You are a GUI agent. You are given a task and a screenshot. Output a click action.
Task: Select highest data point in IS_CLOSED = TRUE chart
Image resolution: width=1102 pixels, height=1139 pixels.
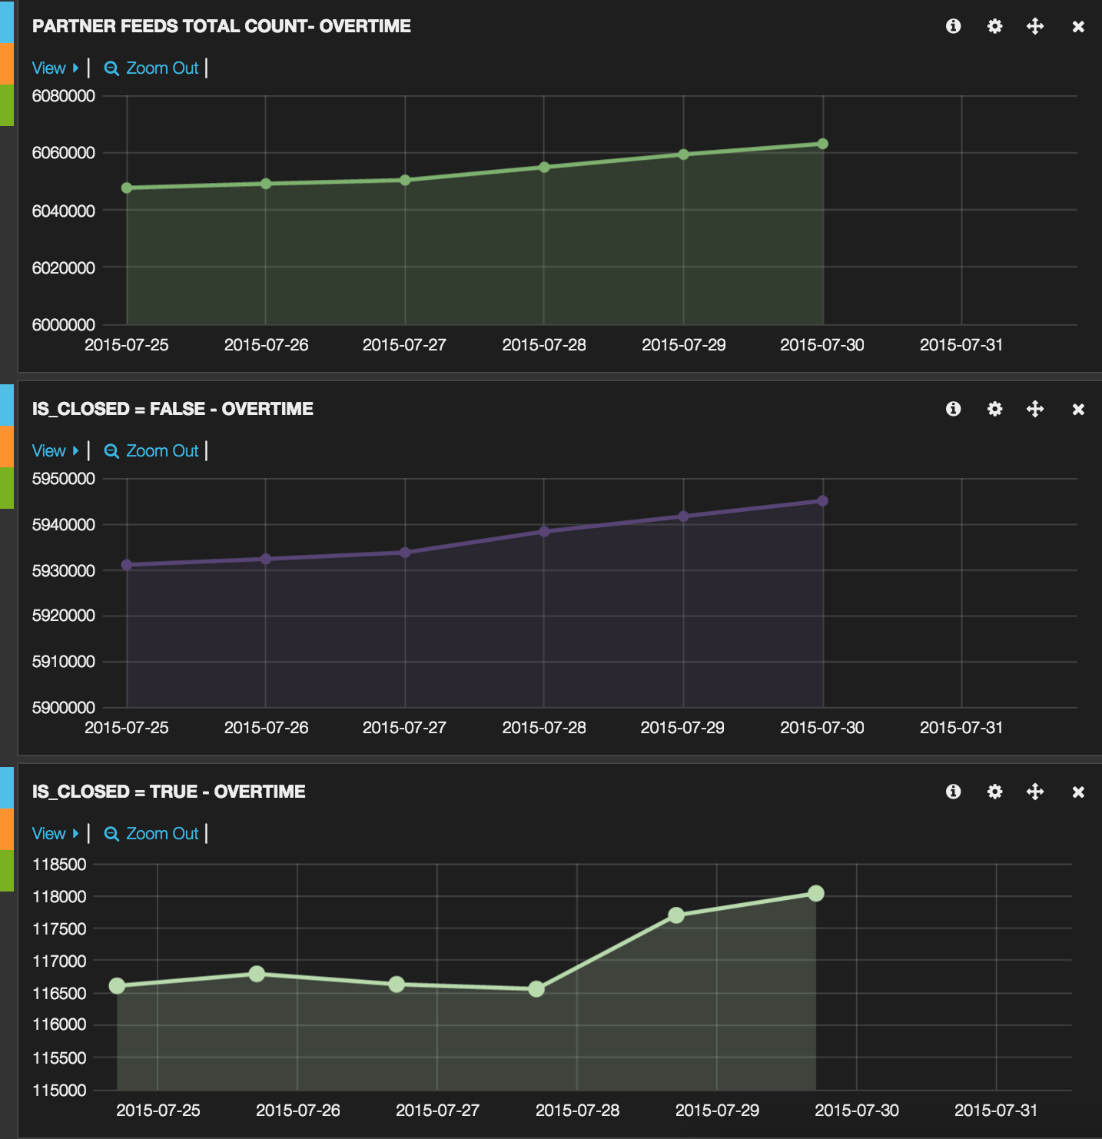(816, 893)
